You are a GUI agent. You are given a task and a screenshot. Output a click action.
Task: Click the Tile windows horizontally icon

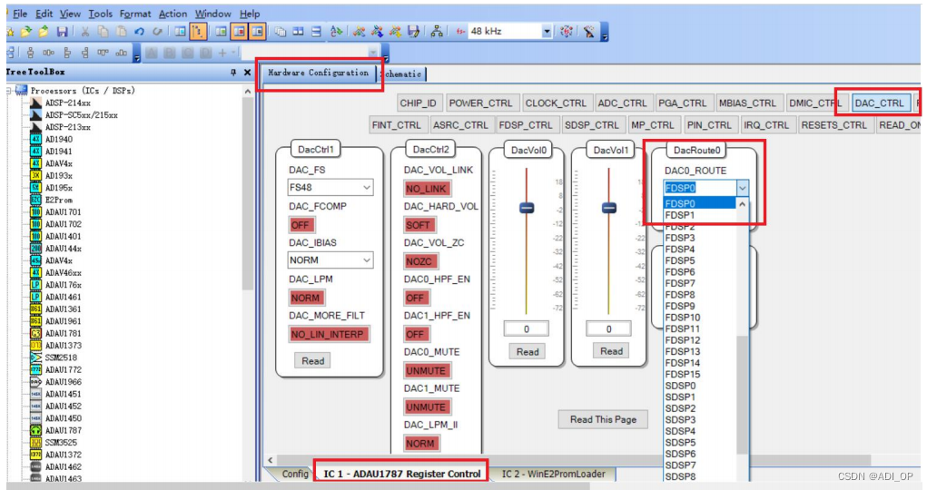(298, 32)
